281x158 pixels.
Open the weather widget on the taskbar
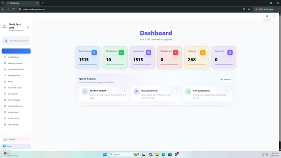point(10,154)
